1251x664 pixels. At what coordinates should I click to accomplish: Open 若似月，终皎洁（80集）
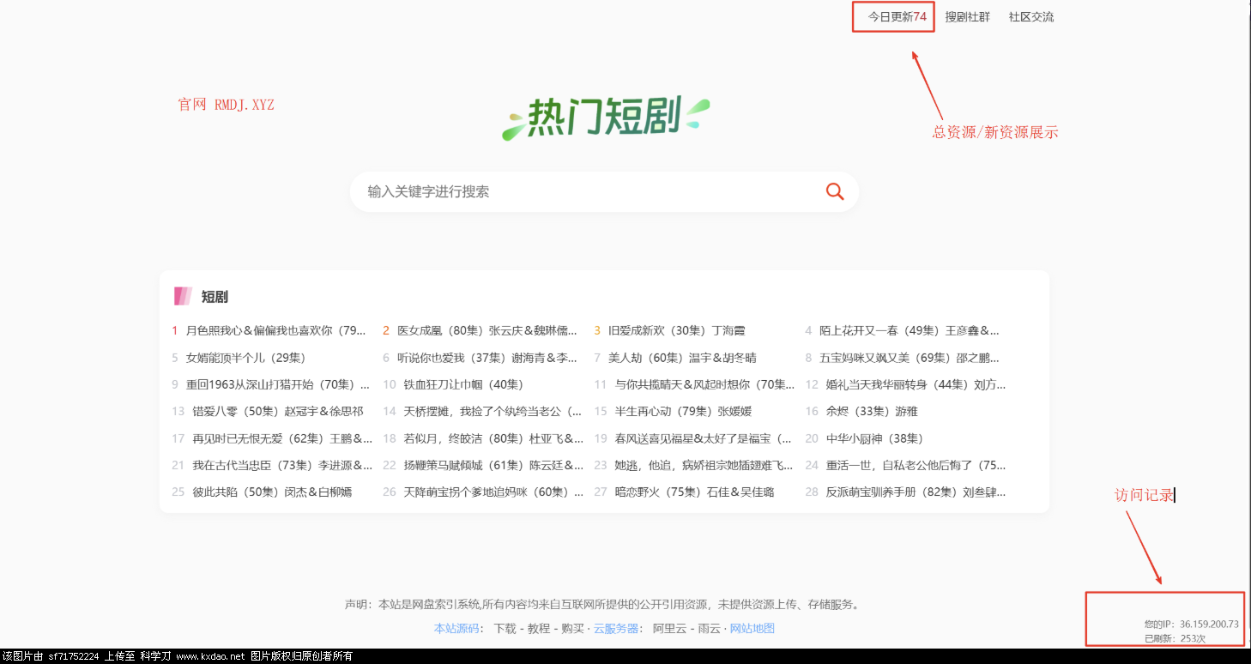pos(493,438)
